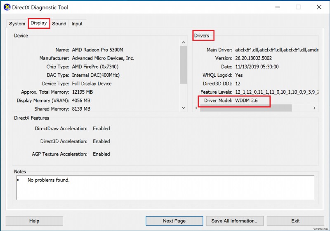
Task: Minimize the DirectX Diagnostic Tool window
Action: (278, 7)
